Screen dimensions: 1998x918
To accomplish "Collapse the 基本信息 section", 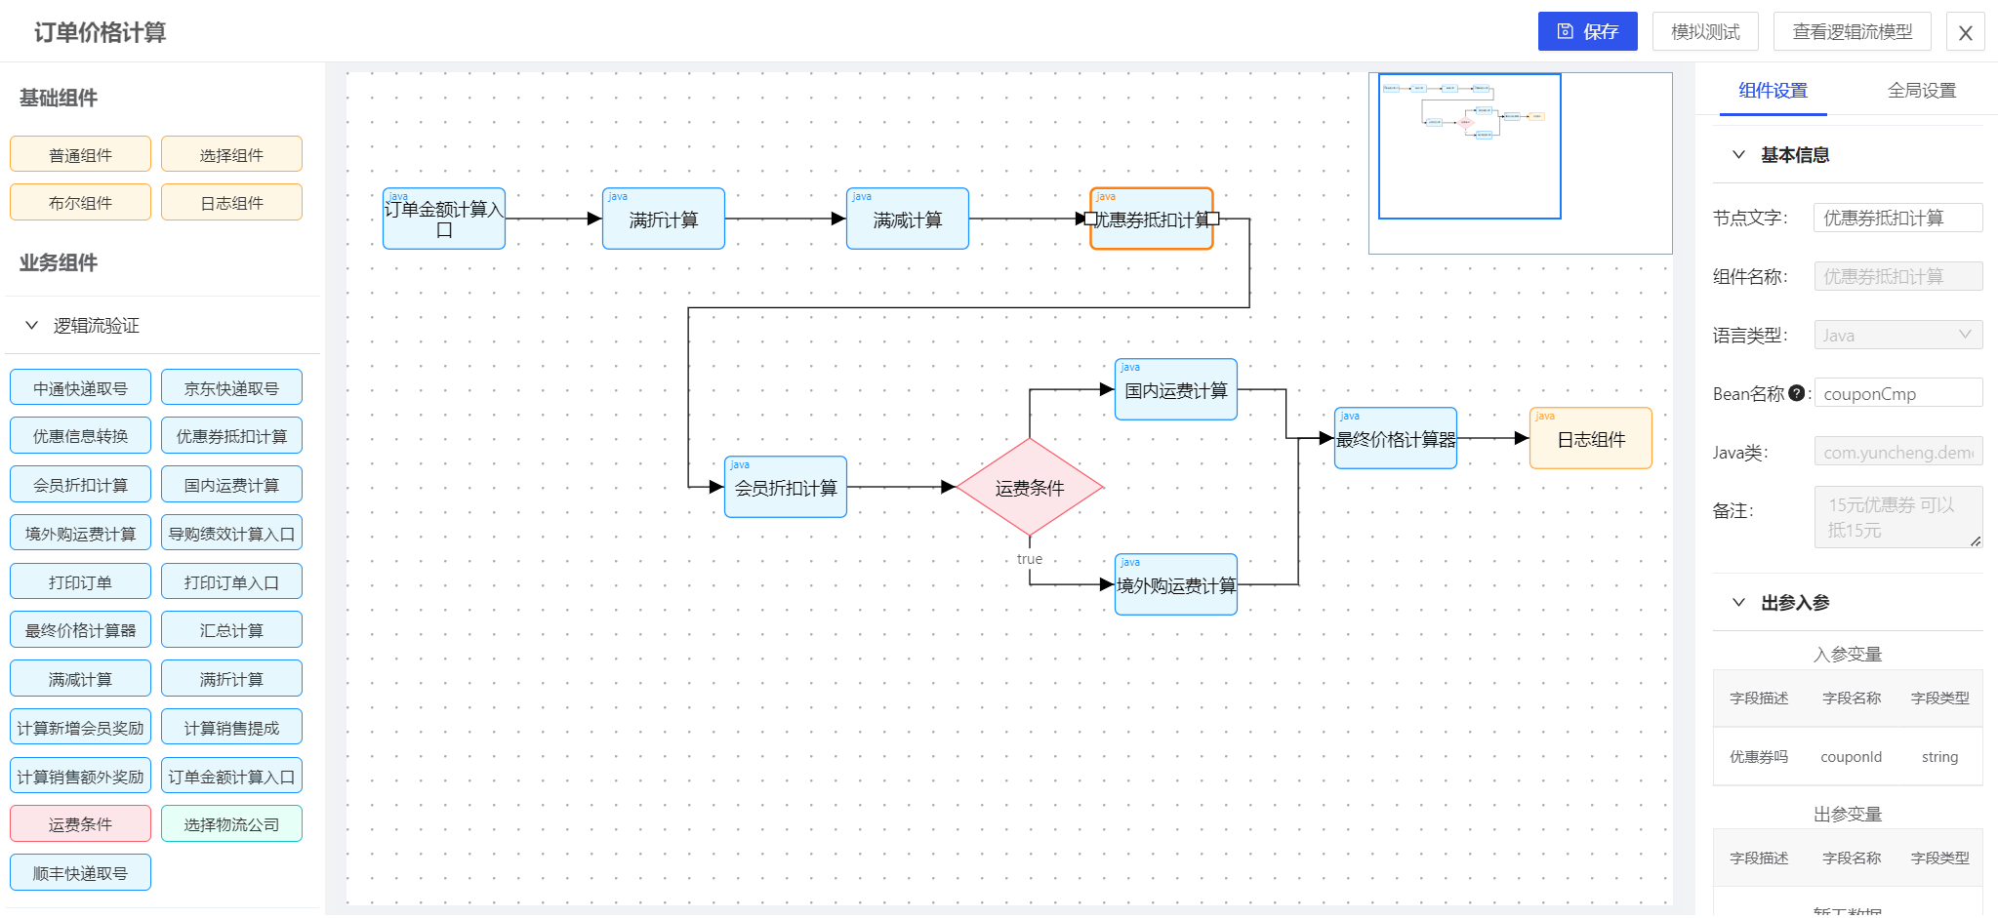I will (x=1738, y=154).
